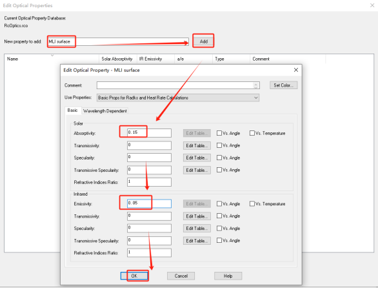Click the New property to add field
Image resolution: width=378 pixels, height=288 pixels.
coord(118,41)
